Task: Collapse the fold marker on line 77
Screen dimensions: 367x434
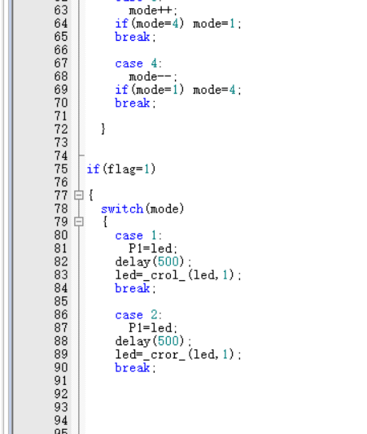Action: pyautogui.click(x=79, y=195)
